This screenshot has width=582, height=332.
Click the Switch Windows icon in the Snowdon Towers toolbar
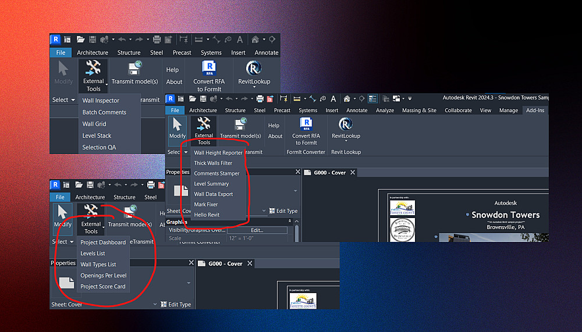(x=396, y=99)
